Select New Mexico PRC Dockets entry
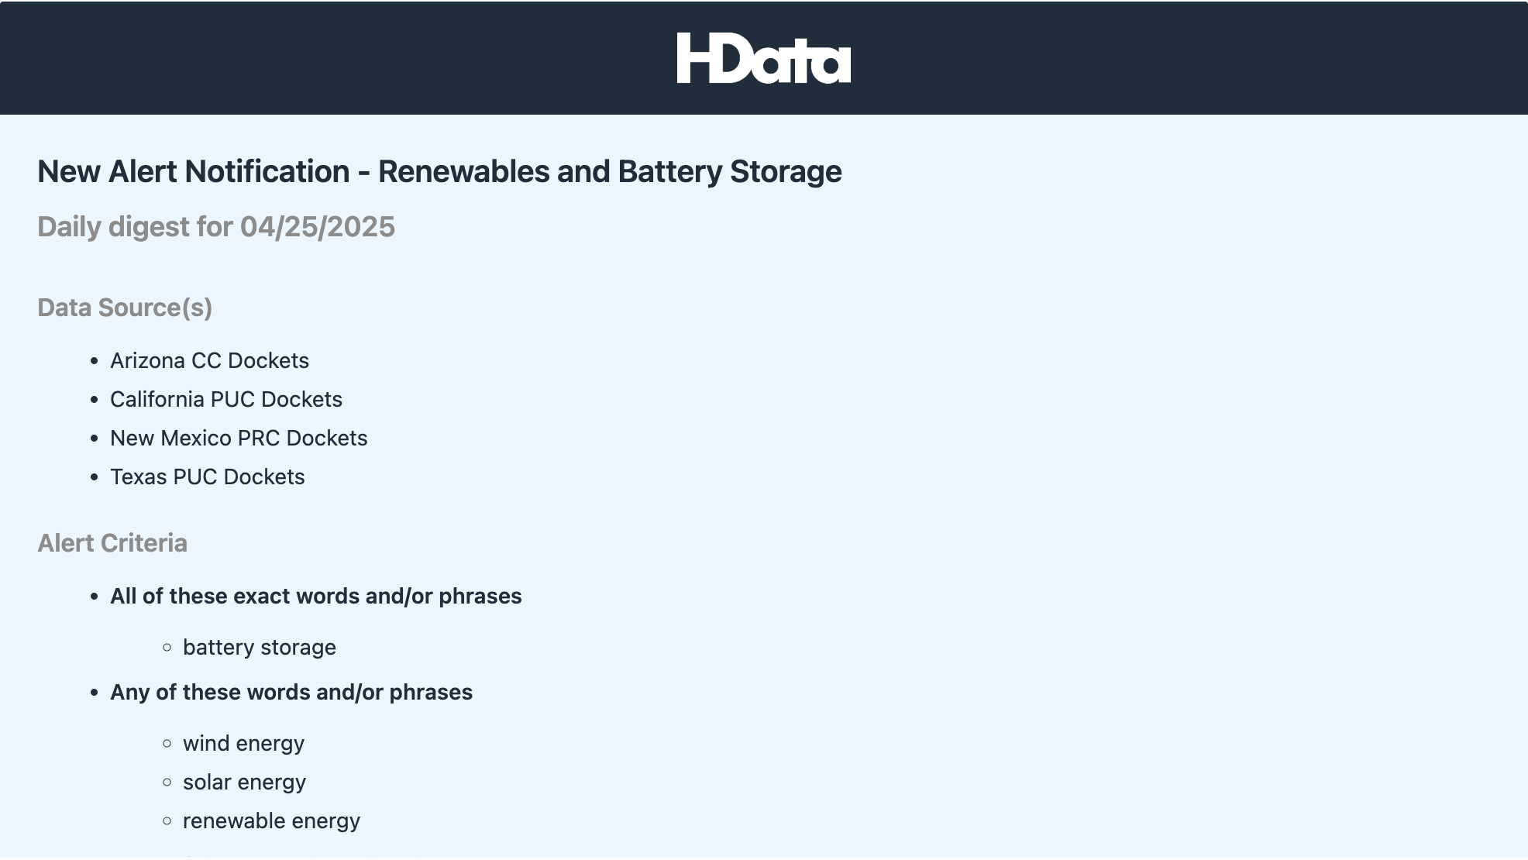1528x860 pixels. point(239,438)
